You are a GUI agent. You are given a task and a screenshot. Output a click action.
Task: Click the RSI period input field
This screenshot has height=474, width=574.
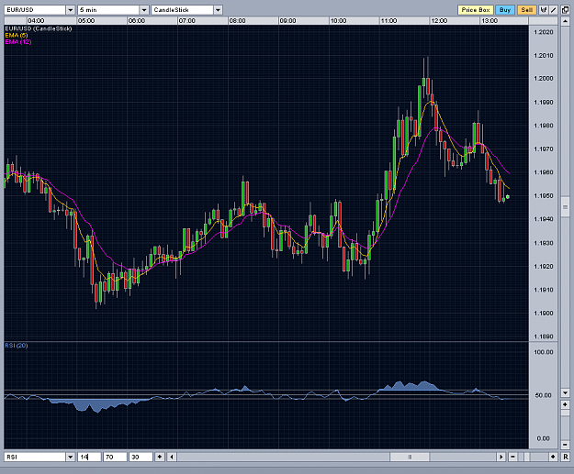89,457
